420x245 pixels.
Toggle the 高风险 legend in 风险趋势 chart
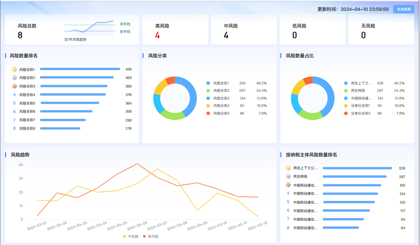(x=151, y=236)
